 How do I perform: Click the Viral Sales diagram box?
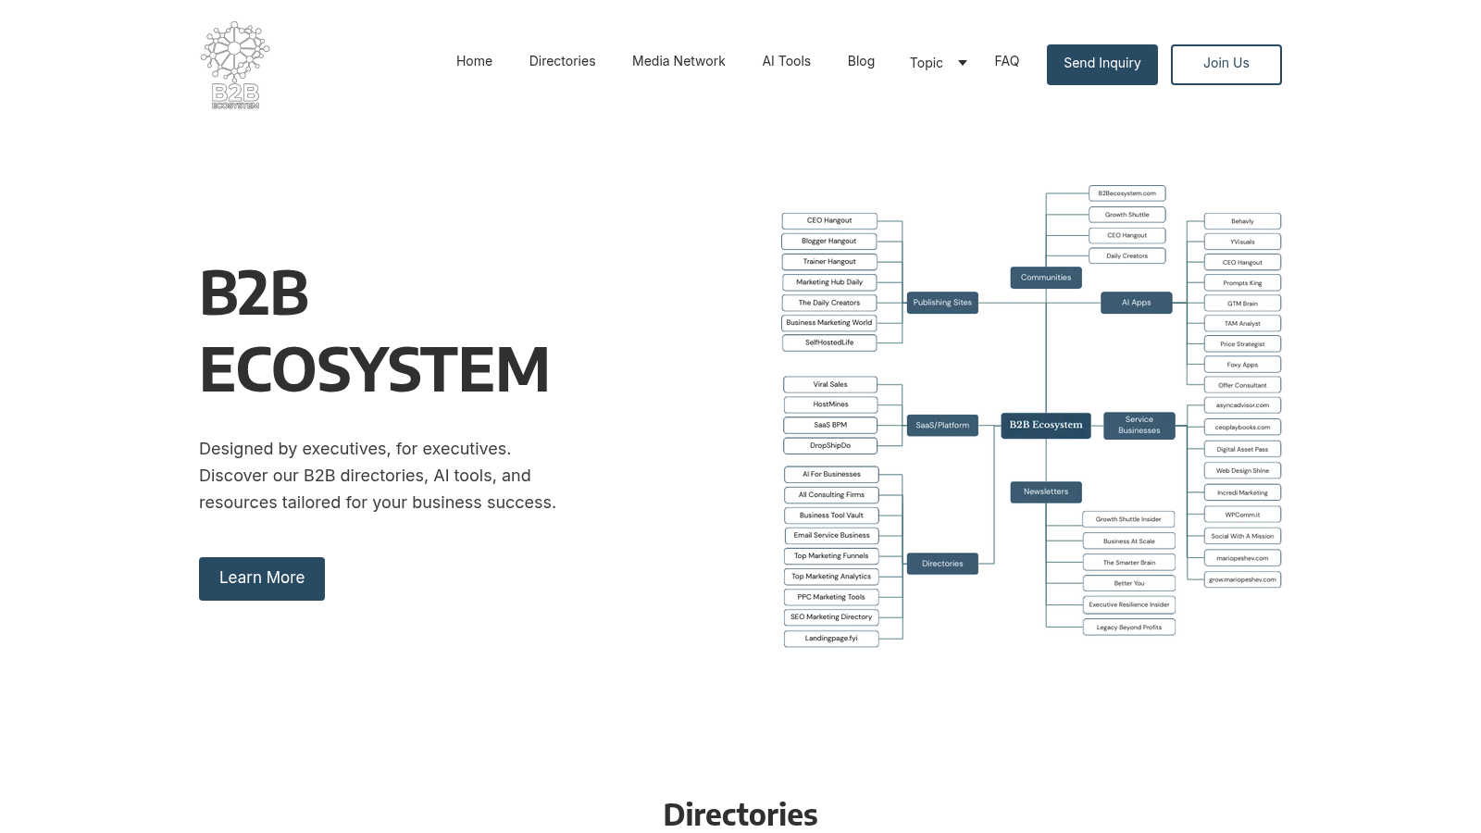coord(830,384)
